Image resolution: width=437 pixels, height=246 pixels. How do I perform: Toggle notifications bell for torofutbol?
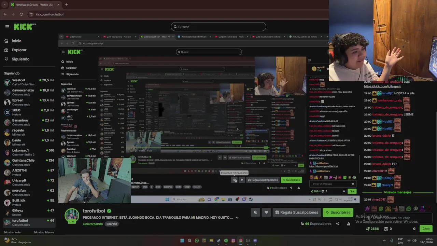click(255, 212)
